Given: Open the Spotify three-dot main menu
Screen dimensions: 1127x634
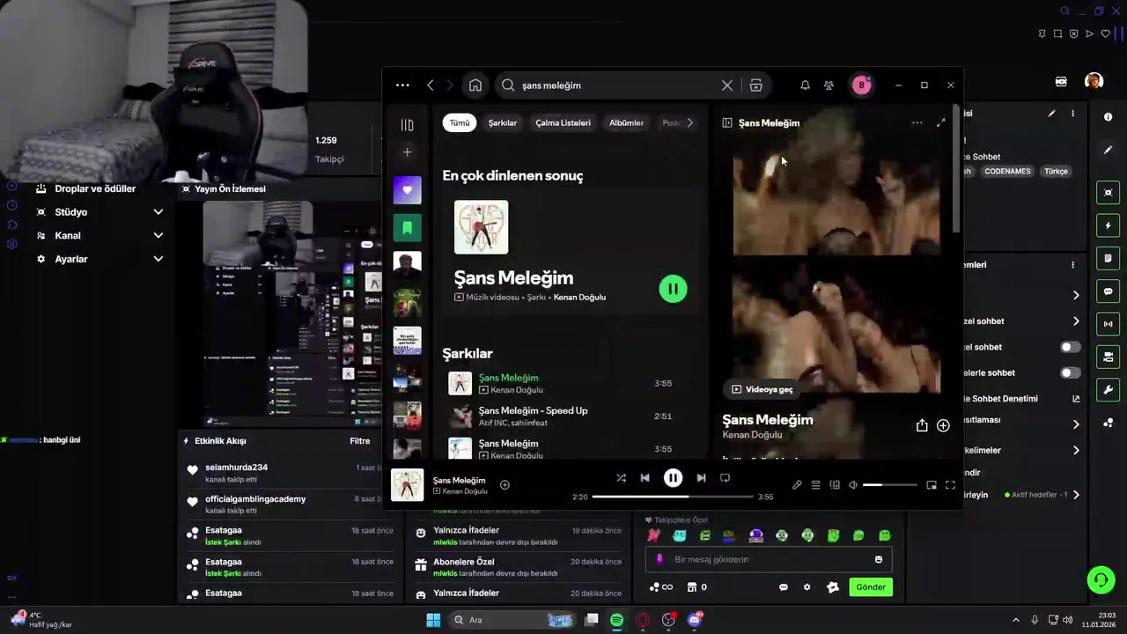Looking at the screenshot, I should tap(402, 85).
